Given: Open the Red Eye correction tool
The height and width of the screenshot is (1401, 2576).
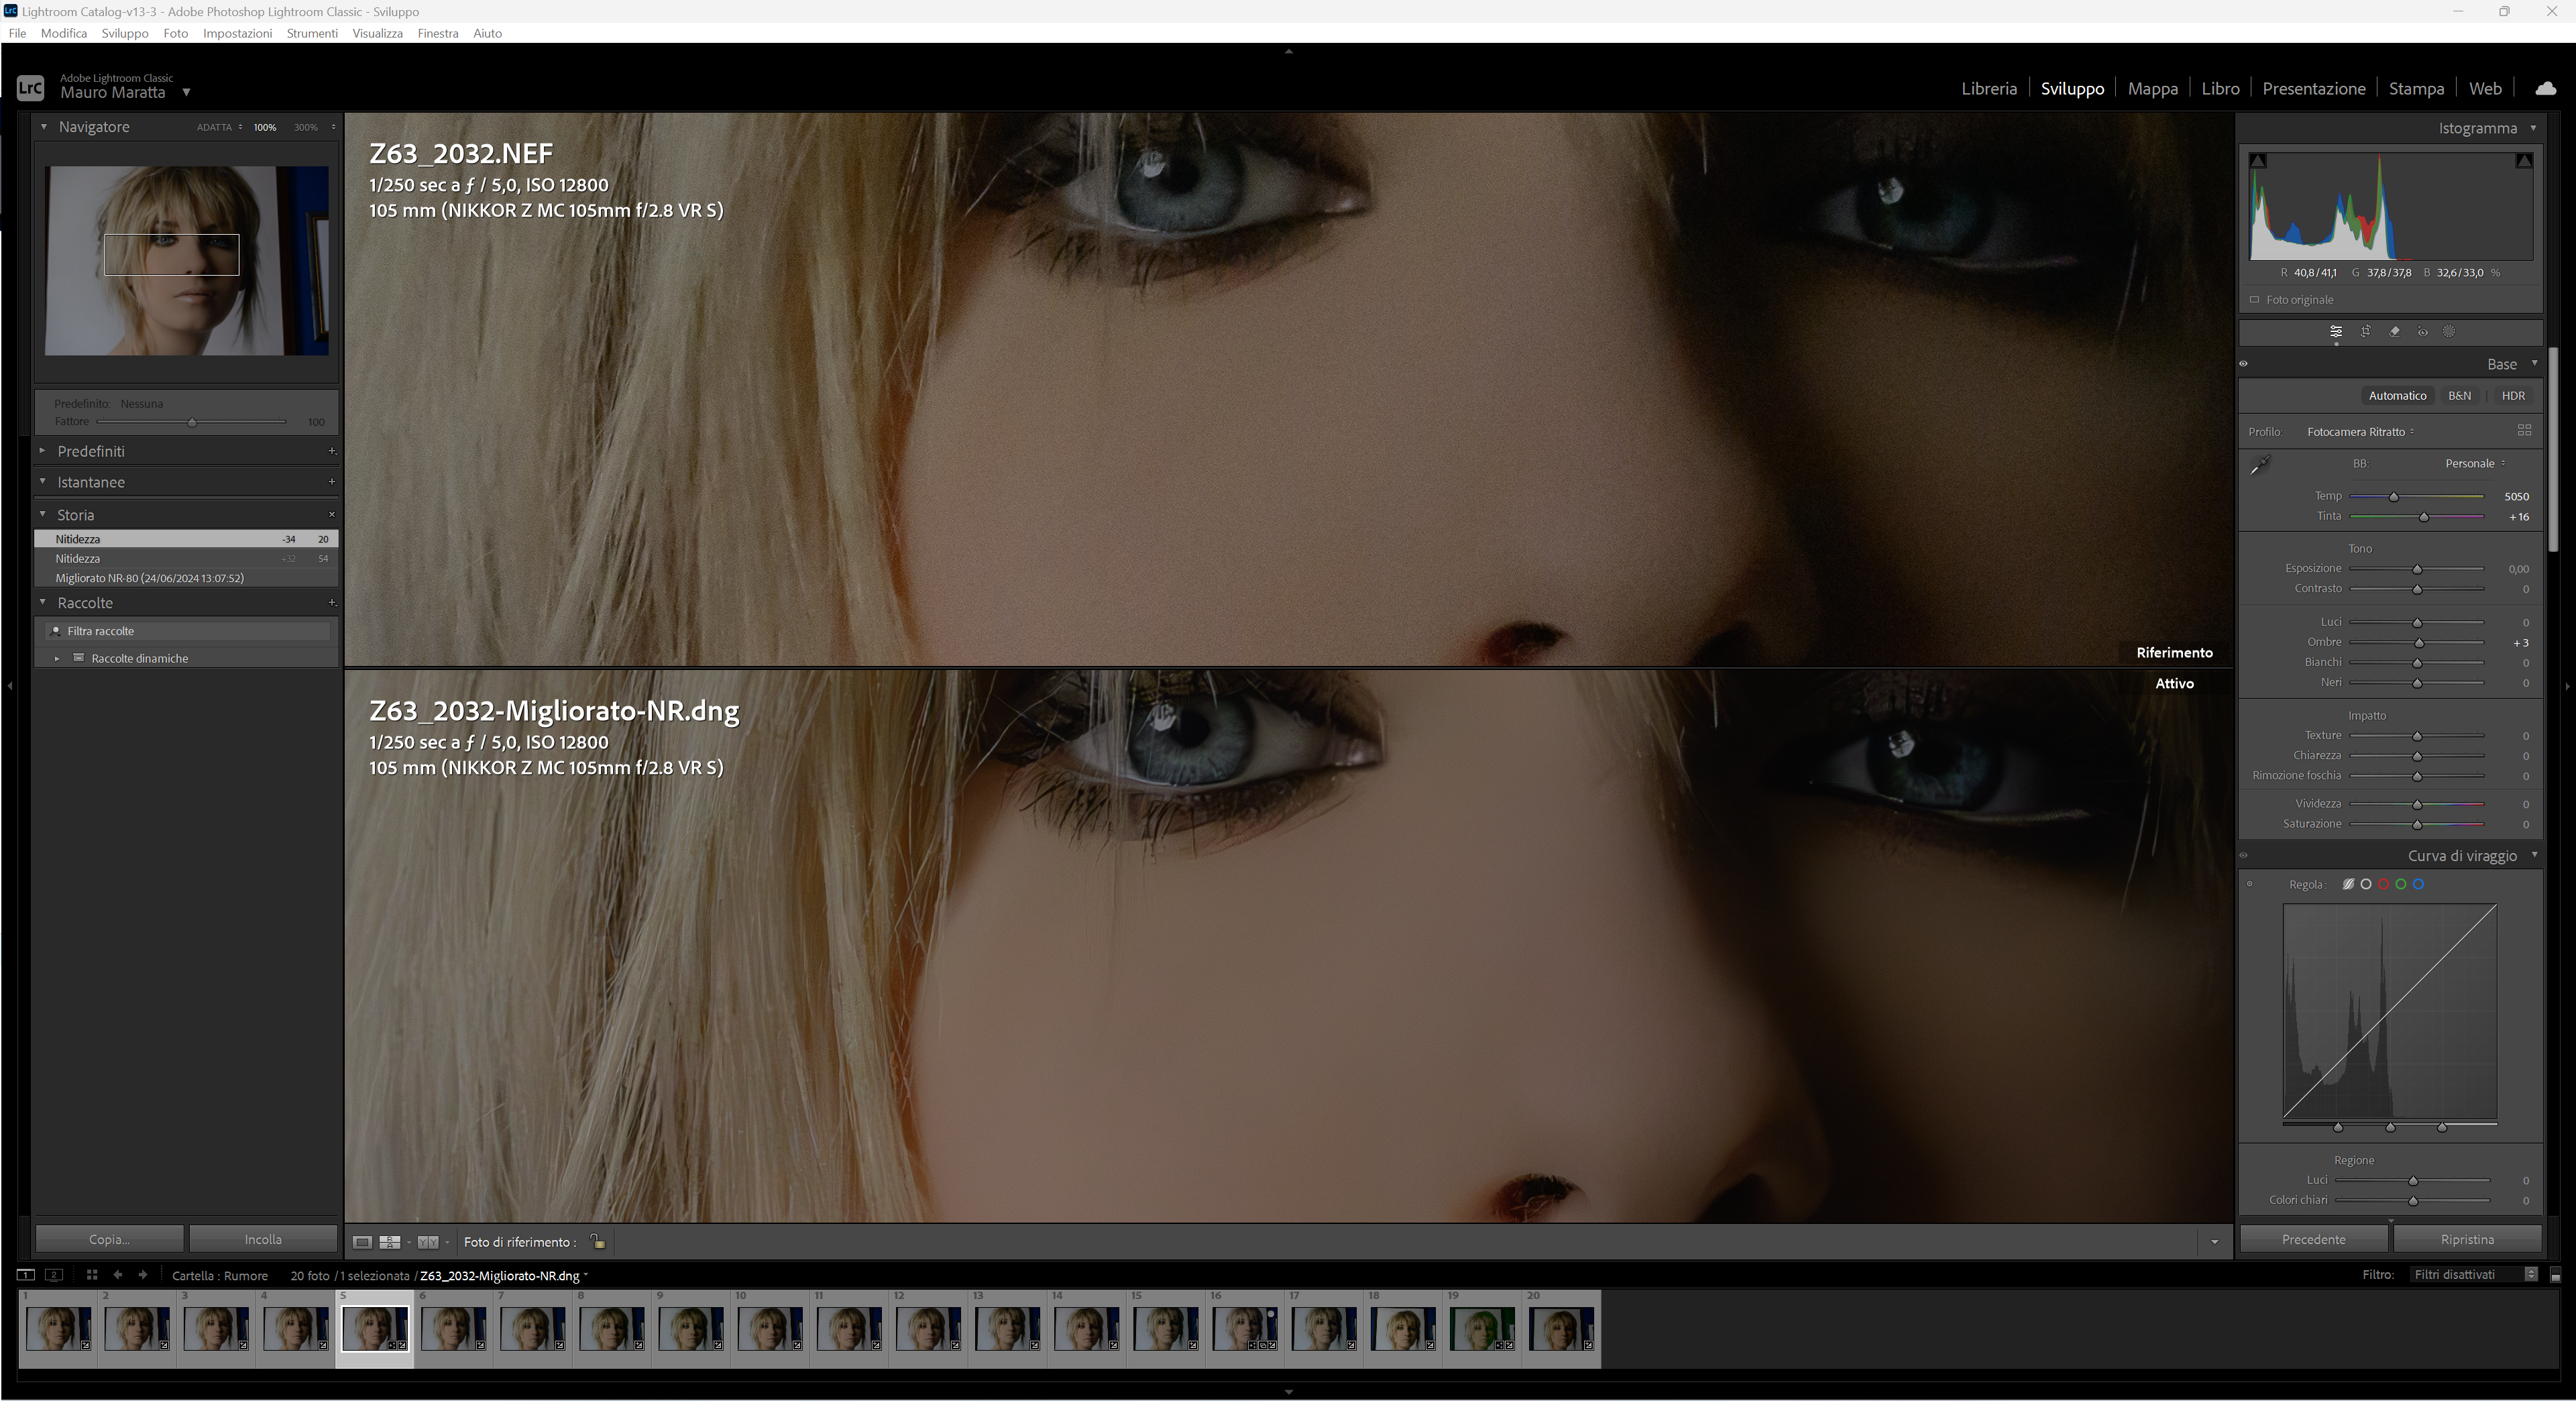Looking at the screenshot, I should [x=2422, y=332].
